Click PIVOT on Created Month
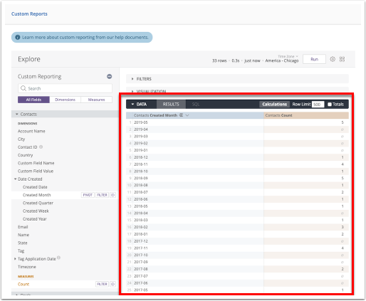 (88, 195)
